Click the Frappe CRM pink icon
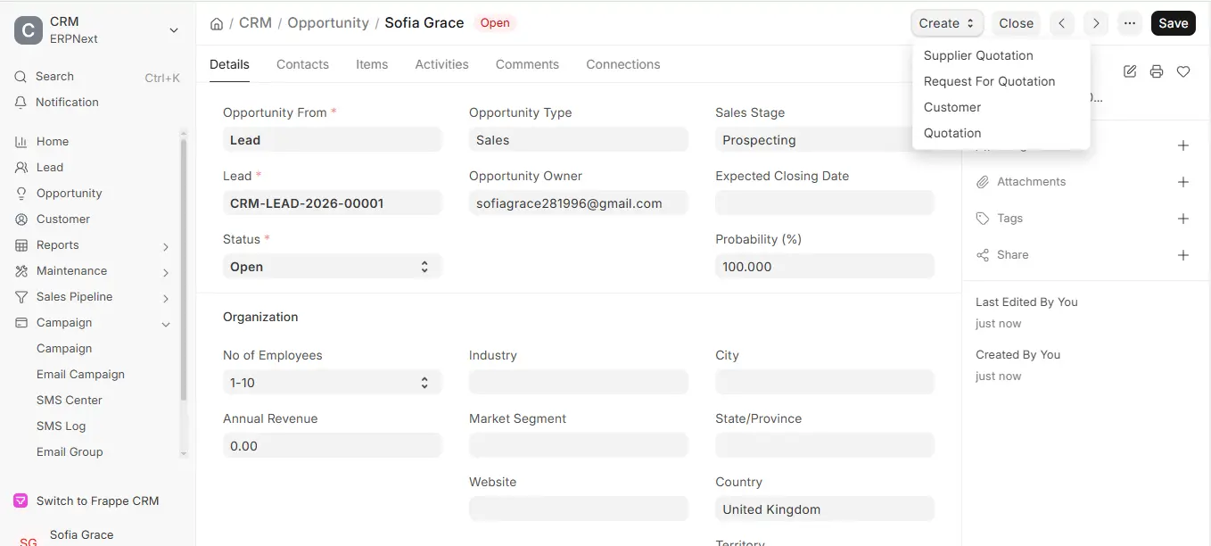The image size is (1211, 546). pyautogui.click(x=21, y=501)
